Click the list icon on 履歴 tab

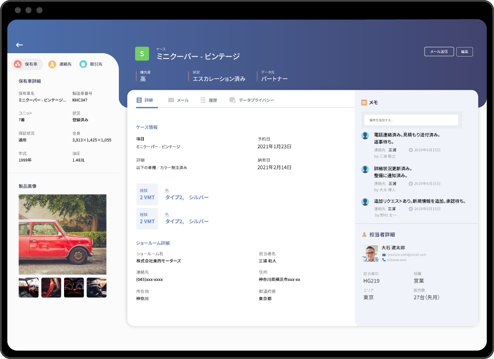point(203,100)
